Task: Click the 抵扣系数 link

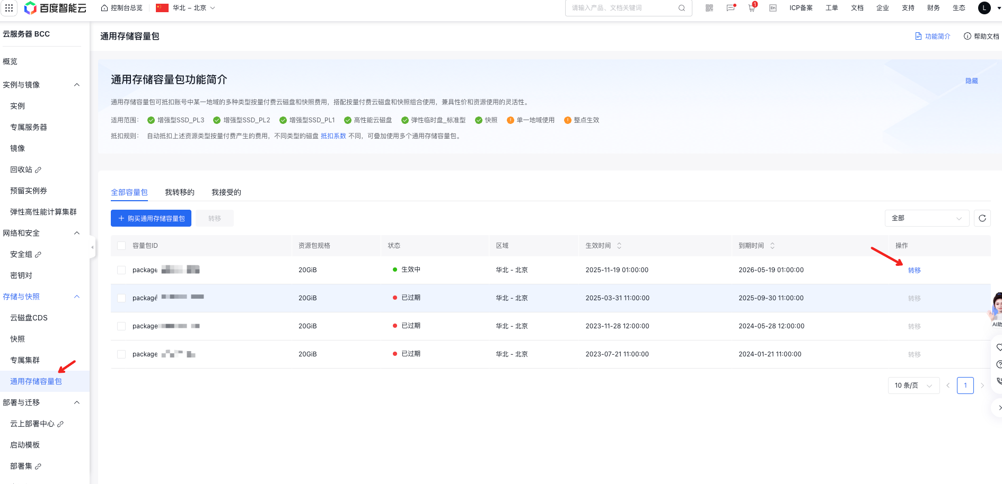Action: click(x=333, y=136)
